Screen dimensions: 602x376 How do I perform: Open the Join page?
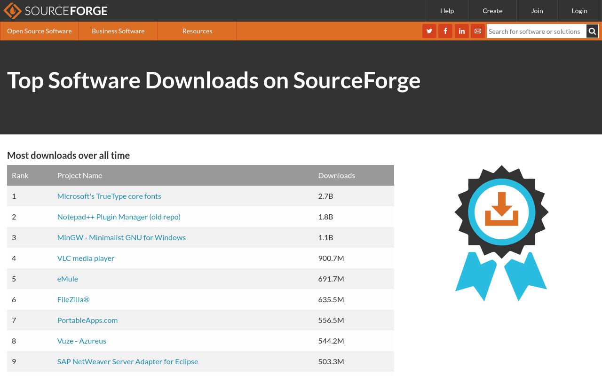[537, 11]
